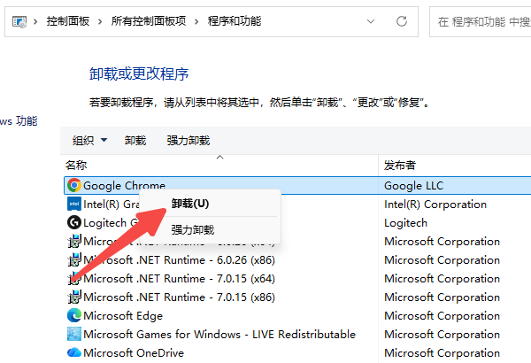Click the search box 在 程序和功能 中搜索
Image resolution: width=531 pixels, height=363 pixels.
[x=481, y=22]
